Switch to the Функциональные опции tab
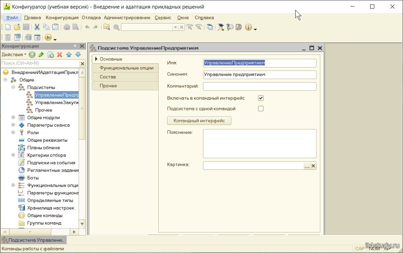403x253 pixels. click(x=126, y=68)
